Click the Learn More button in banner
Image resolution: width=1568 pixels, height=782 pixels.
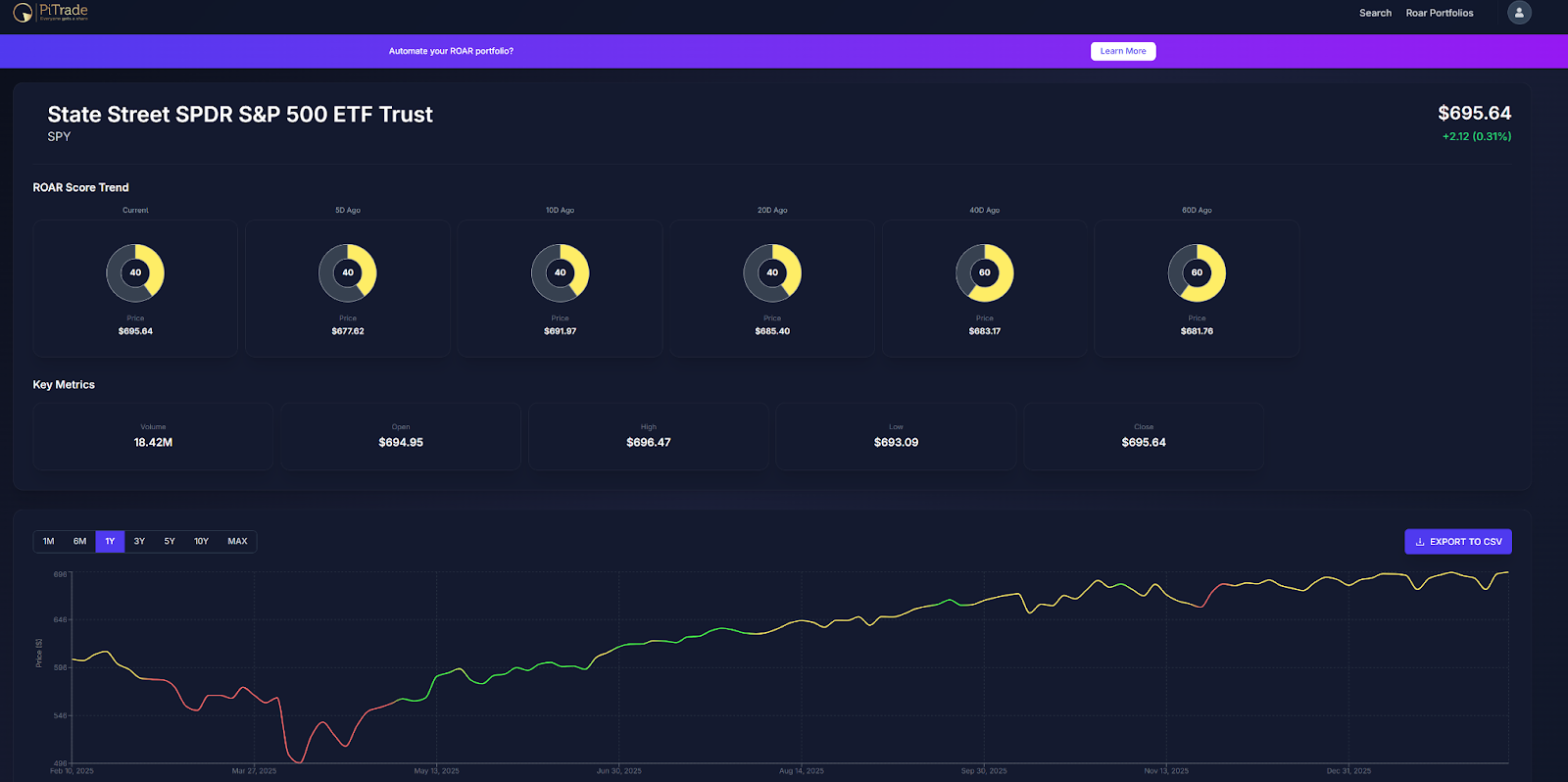[1123, 51]
